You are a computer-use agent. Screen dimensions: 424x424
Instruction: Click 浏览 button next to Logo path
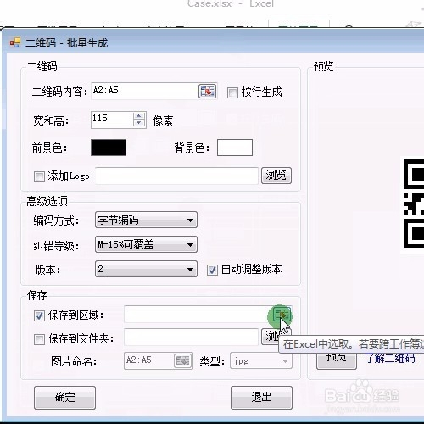276,176
